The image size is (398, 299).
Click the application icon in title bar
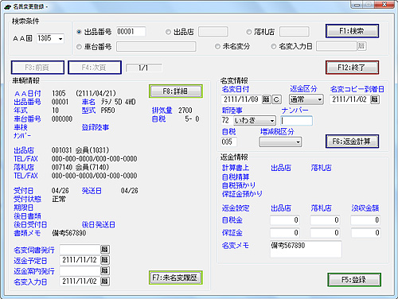(8, 7)
